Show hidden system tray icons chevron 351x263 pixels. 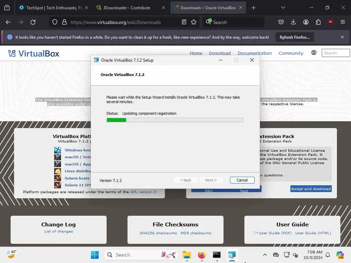(265, 255)
